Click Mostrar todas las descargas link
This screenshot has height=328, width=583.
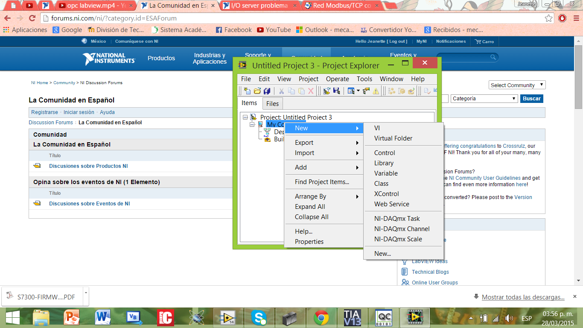[x=523, y=297]
